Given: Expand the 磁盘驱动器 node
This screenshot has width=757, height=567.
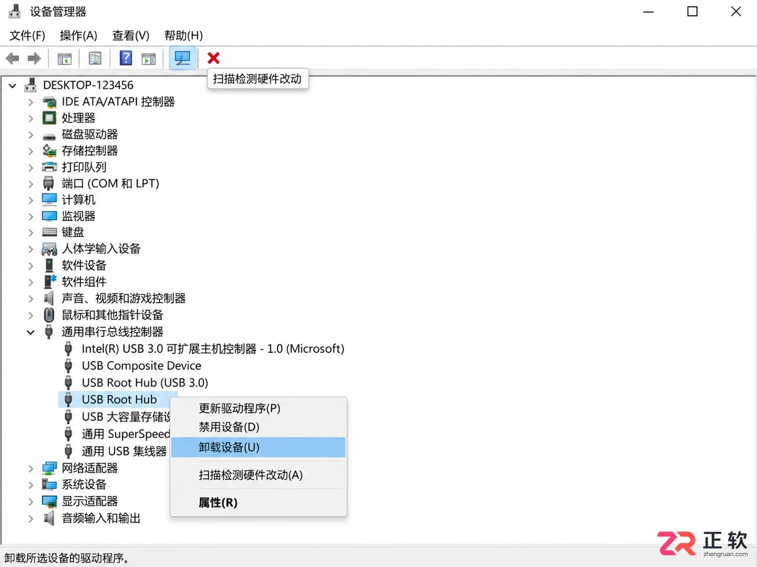Looking at the screenshot, I should pos(30,135).
